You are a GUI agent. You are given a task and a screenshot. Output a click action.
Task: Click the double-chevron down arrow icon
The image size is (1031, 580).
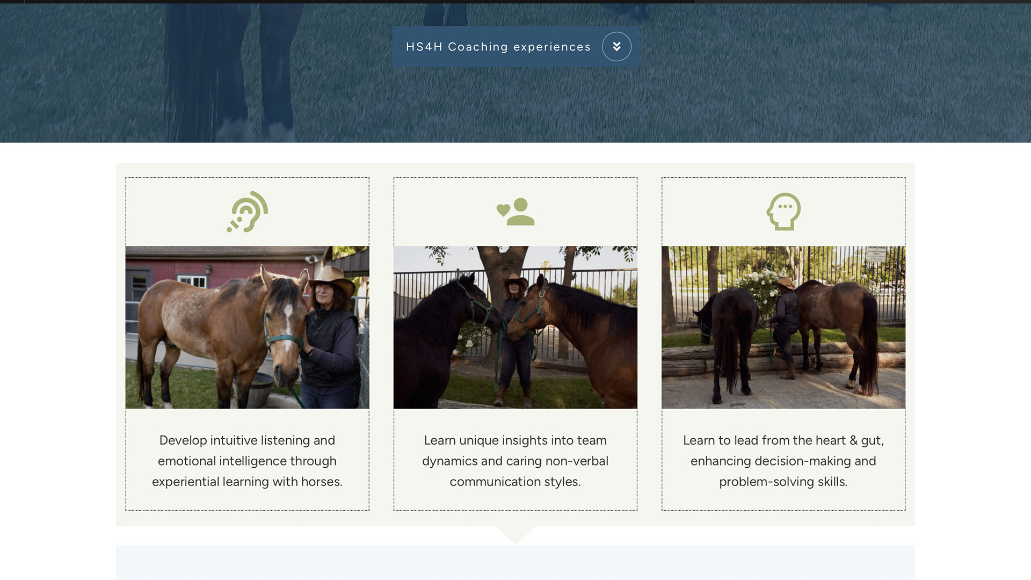click(616, 47)
